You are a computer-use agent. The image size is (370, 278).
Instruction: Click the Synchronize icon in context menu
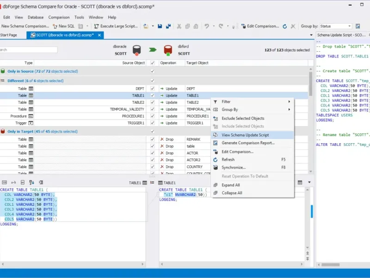(x=216, y=167)
